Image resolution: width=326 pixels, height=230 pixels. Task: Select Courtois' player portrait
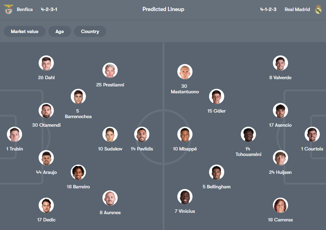point(312,134)
